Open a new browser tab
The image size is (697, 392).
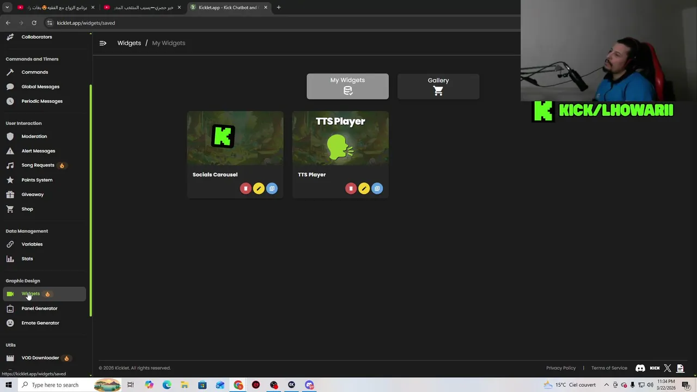(x=278, y=8)
